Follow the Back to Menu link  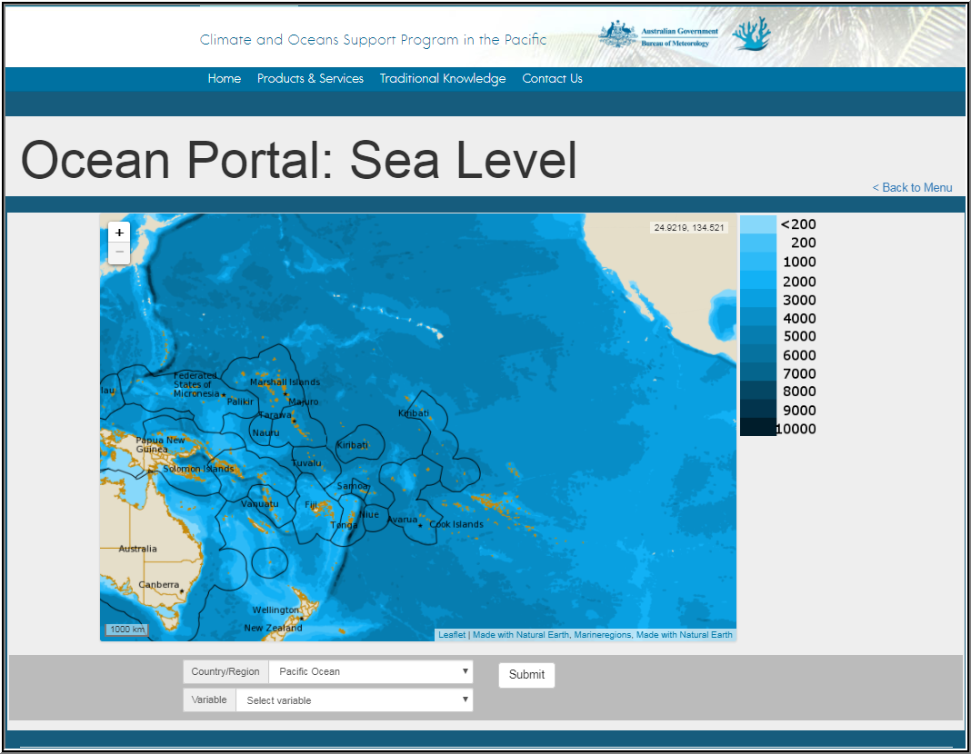coord(912,188)
